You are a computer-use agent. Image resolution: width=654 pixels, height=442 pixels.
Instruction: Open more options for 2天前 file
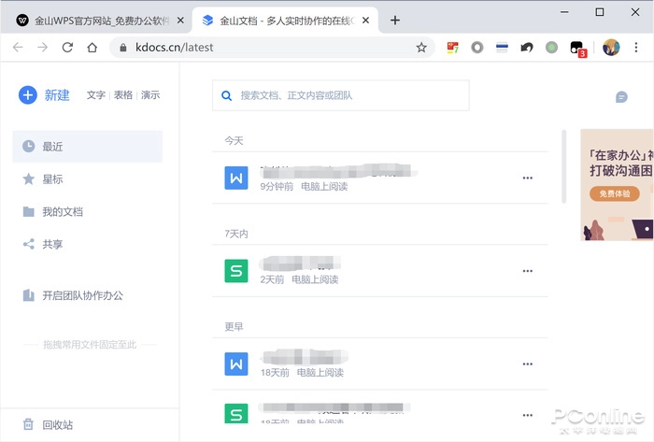click(x=528, y=271)
